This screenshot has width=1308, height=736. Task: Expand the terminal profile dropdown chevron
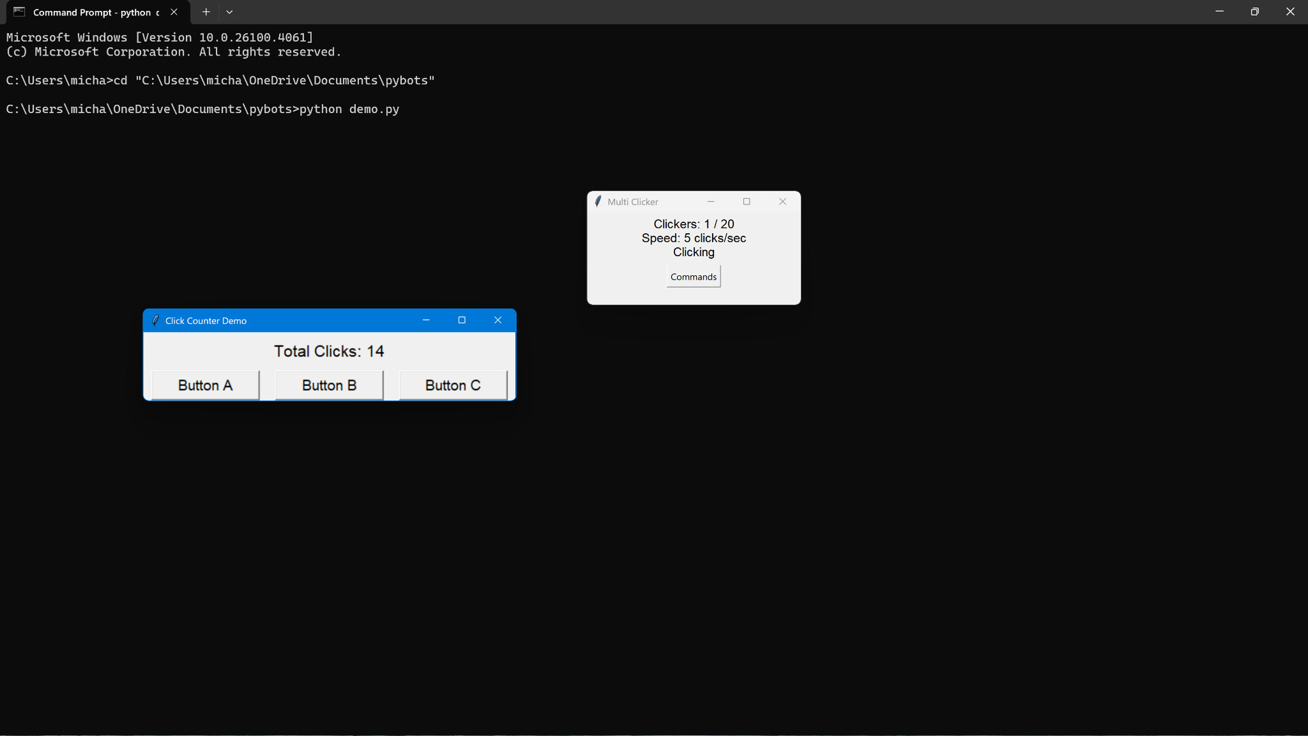tap(230, 12)
